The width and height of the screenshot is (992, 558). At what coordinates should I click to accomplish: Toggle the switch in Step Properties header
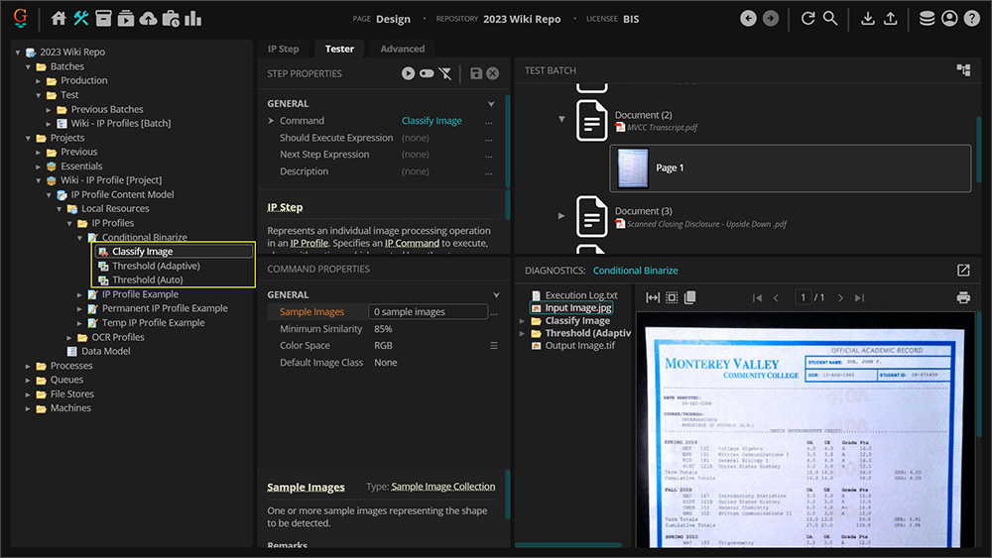[x=427, y=73]
